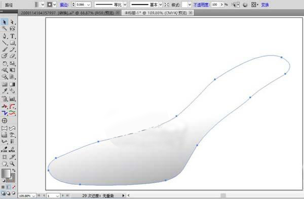304x199 pixels.
Task: Click the swap fill and stroke arrow
Action: pyautogui.click(x=14, y=171)
